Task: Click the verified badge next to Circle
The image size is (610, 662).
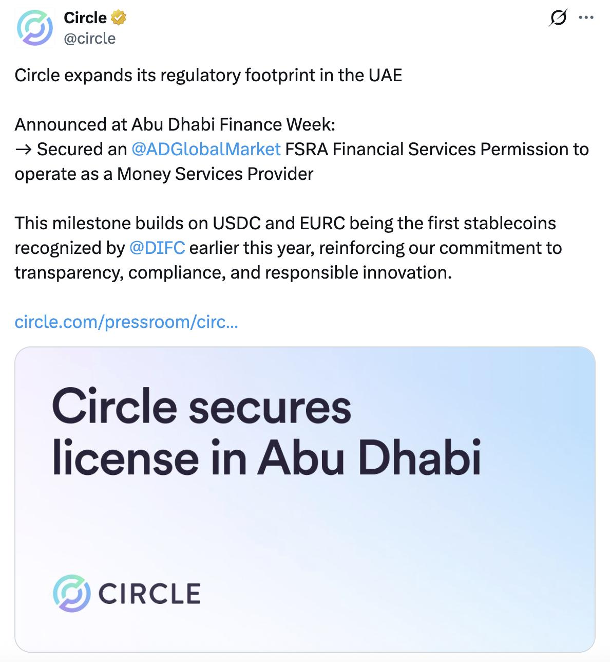Action: point(118,17)
